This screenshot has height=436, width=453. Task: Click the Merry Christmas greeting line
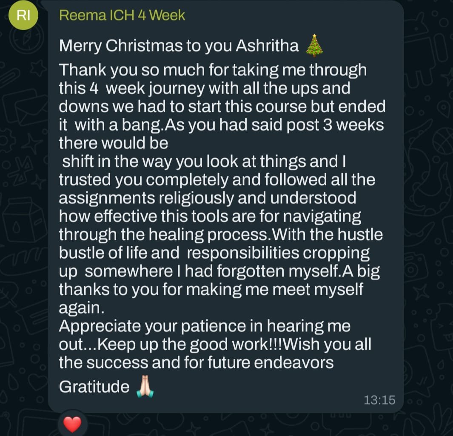tap(179, 45)
